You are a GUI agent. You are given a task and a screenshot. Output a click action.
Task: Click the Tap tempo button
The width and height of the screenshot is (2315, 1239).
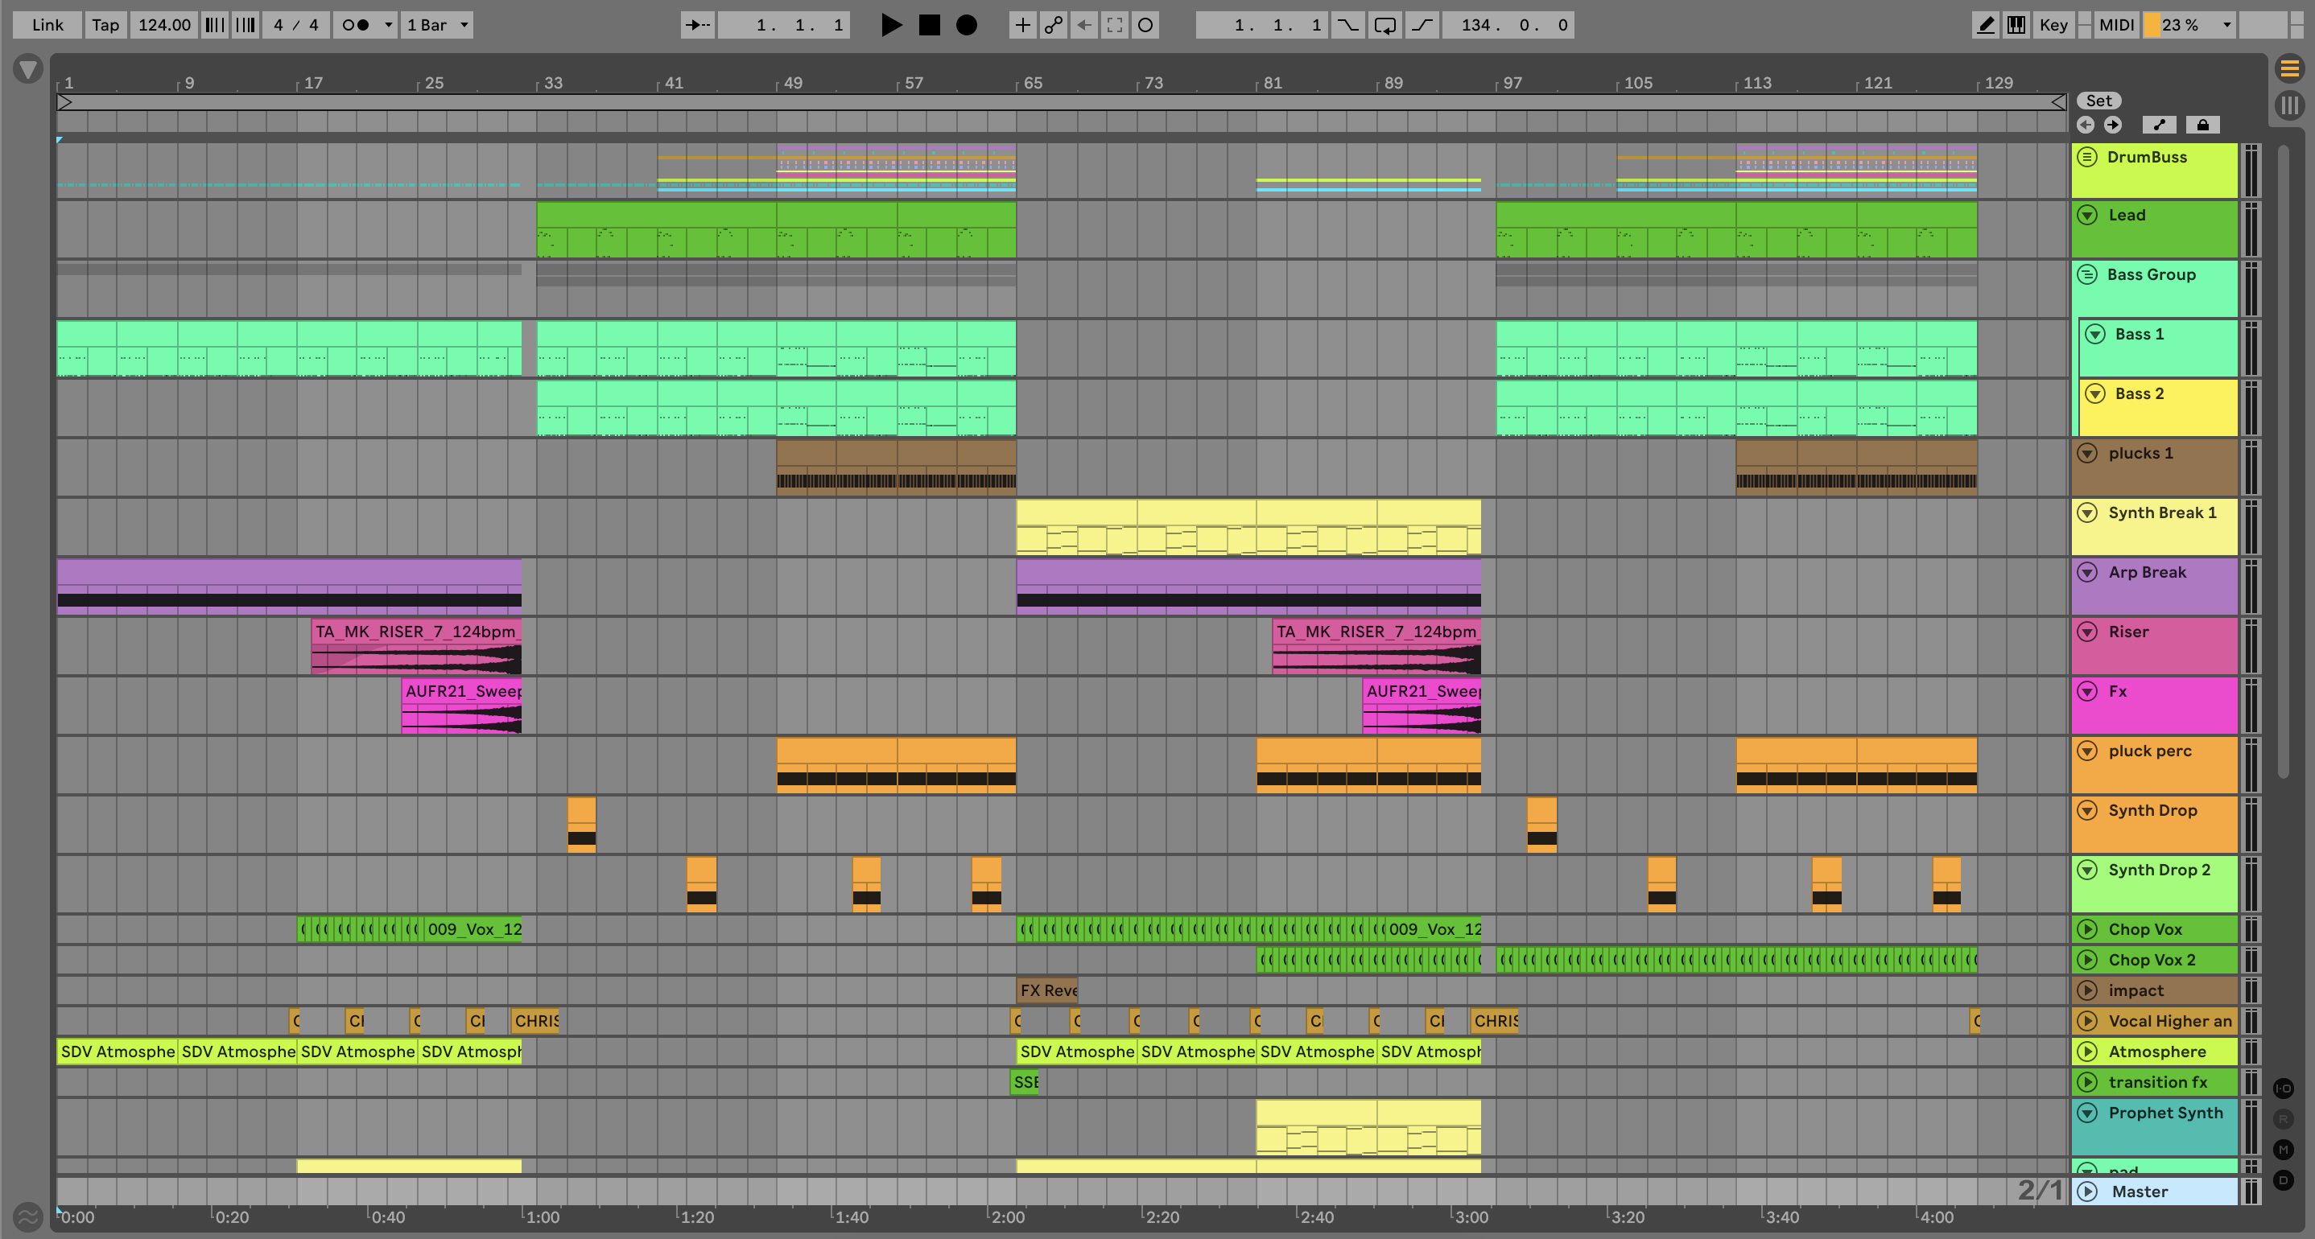point(105,25)
